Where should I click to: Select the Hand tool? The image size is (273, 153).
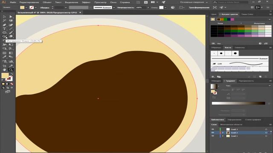(x=4, y=70)
